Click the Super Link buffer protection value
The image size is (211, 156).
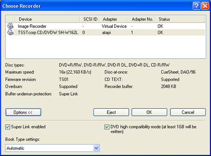68,94
